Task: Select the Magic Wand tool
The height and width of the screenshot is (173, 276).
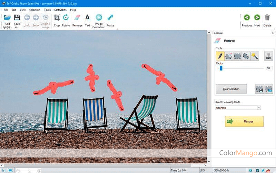Action: (255, 56)
